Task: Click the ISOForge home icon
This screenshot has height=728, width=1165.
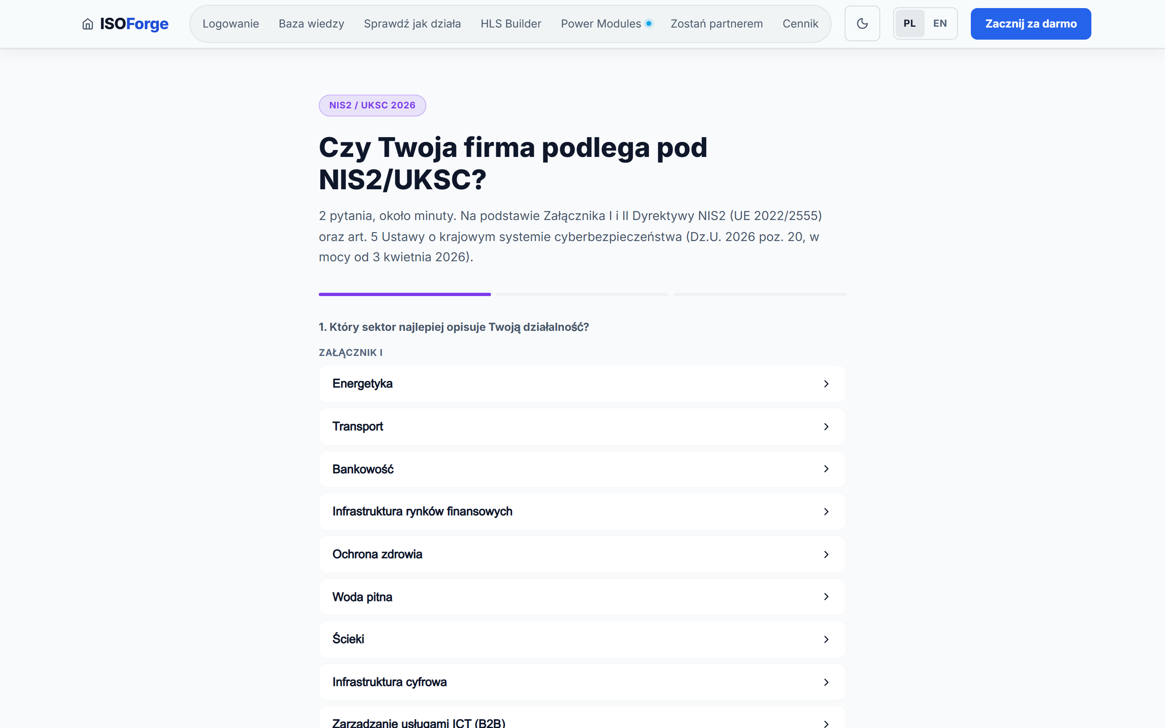Action: [88, 24]
